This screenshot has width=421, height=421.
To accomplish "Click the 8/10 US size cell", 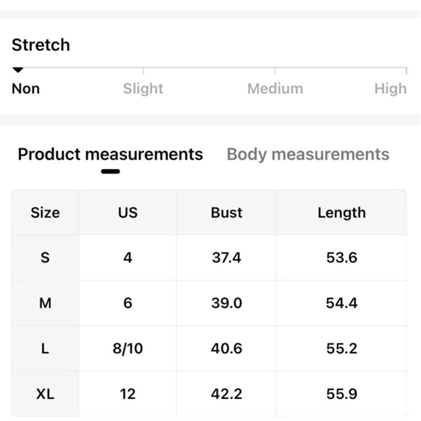I will pyautogui.click(x=128, y=348).
